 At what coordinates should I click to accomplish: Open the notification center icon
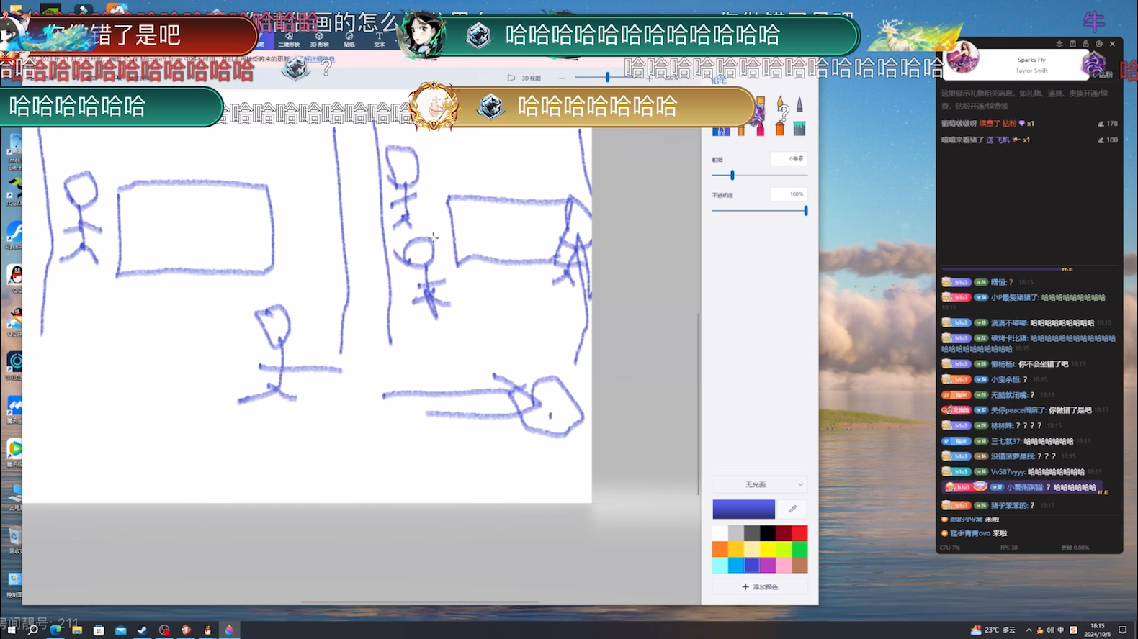tap(1123, 630)
